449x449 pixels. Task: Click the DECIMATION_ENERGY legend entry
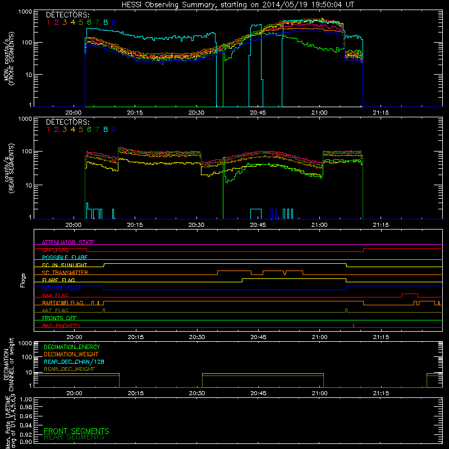[72, 347]
